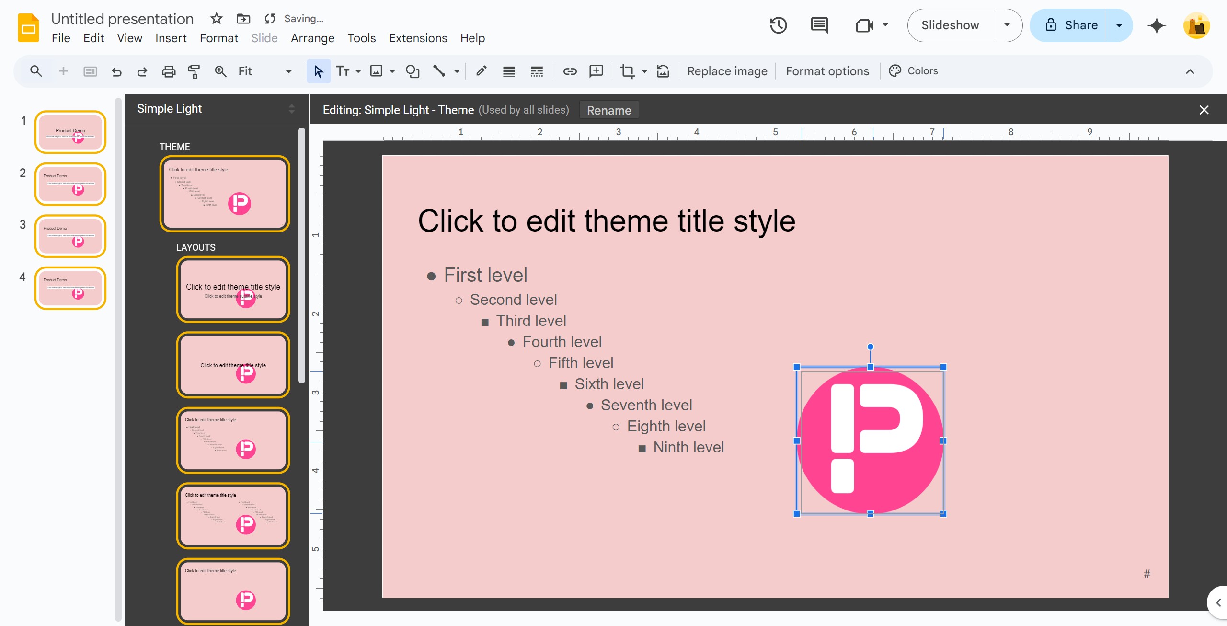Open the comments panel icon

coord(819,25)
